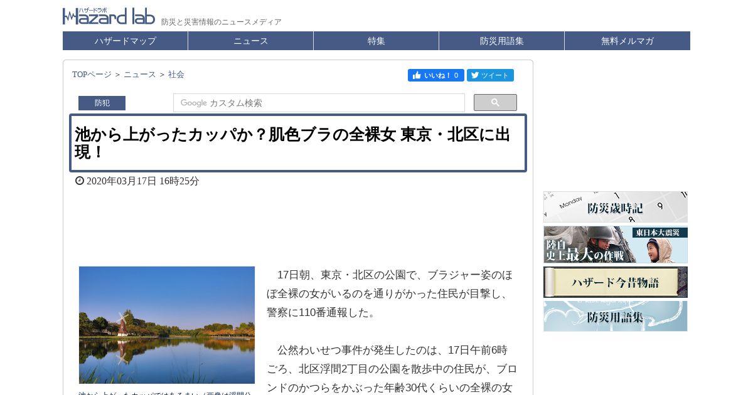Select the 防犯 category tag
This screenshot has width=753, height=395.
point(102,103)
